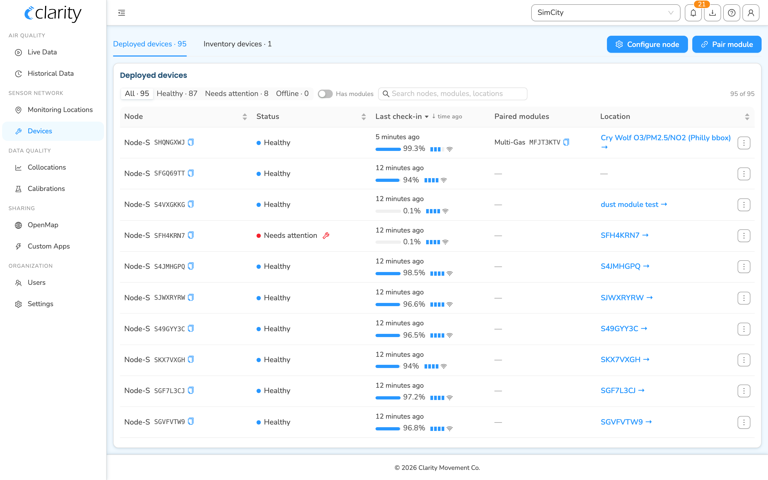Sort by the Location column
768x480 pixels.
747,117
